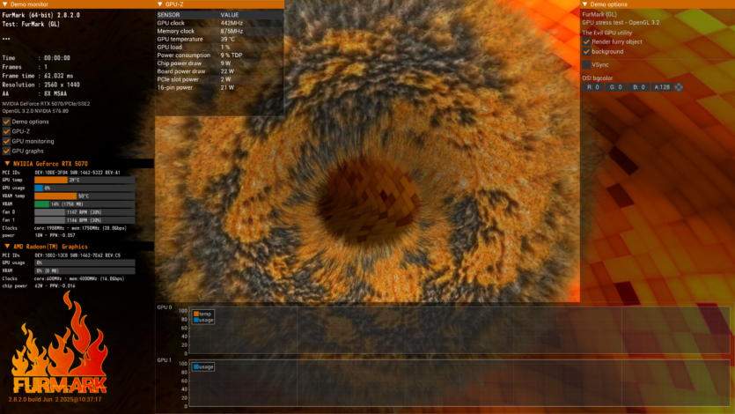Collapse the GPU-Z panel triangle
This screenshot has width=735, height=414.
tap(160, 4)
